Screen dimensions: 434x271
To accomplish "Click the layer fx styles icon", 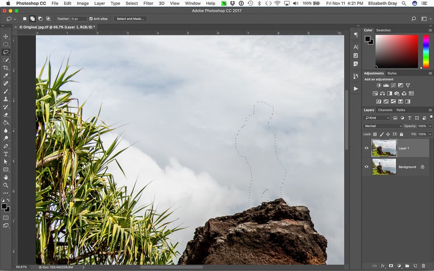I will click(383, 266).
